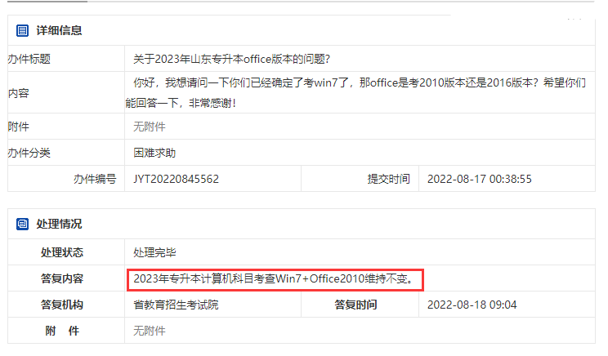
Task: Select the 处理情况 section heading
Action: pyautogui.click(x=59, y=224)
